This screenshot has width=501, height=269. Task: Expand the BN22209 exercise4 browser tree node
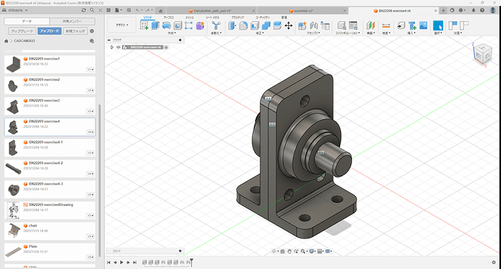coord(111,47)
